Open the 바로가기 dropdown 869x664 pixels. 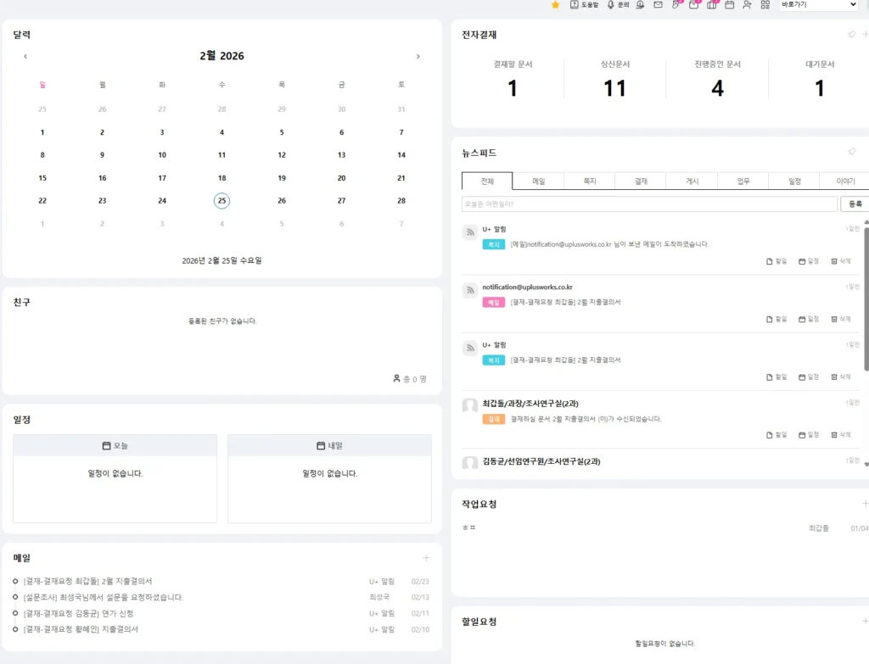[818, 5]
